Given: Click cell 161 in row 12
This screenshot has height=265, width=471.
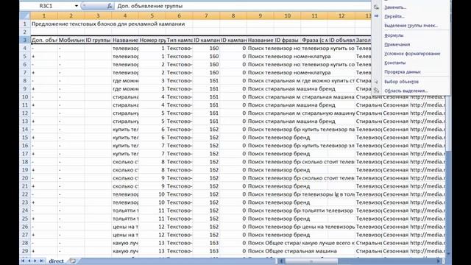Looking at the screenshot, I should 206,113.
